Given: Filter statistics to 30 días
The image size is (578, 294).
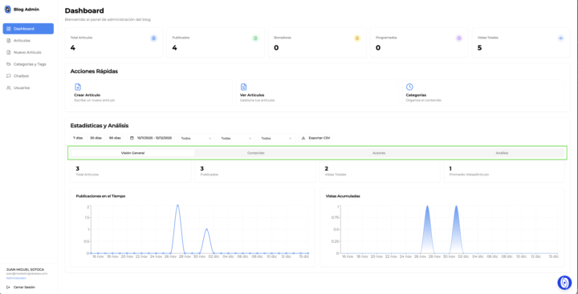Looking at the screenshot, I should point(96,138).
